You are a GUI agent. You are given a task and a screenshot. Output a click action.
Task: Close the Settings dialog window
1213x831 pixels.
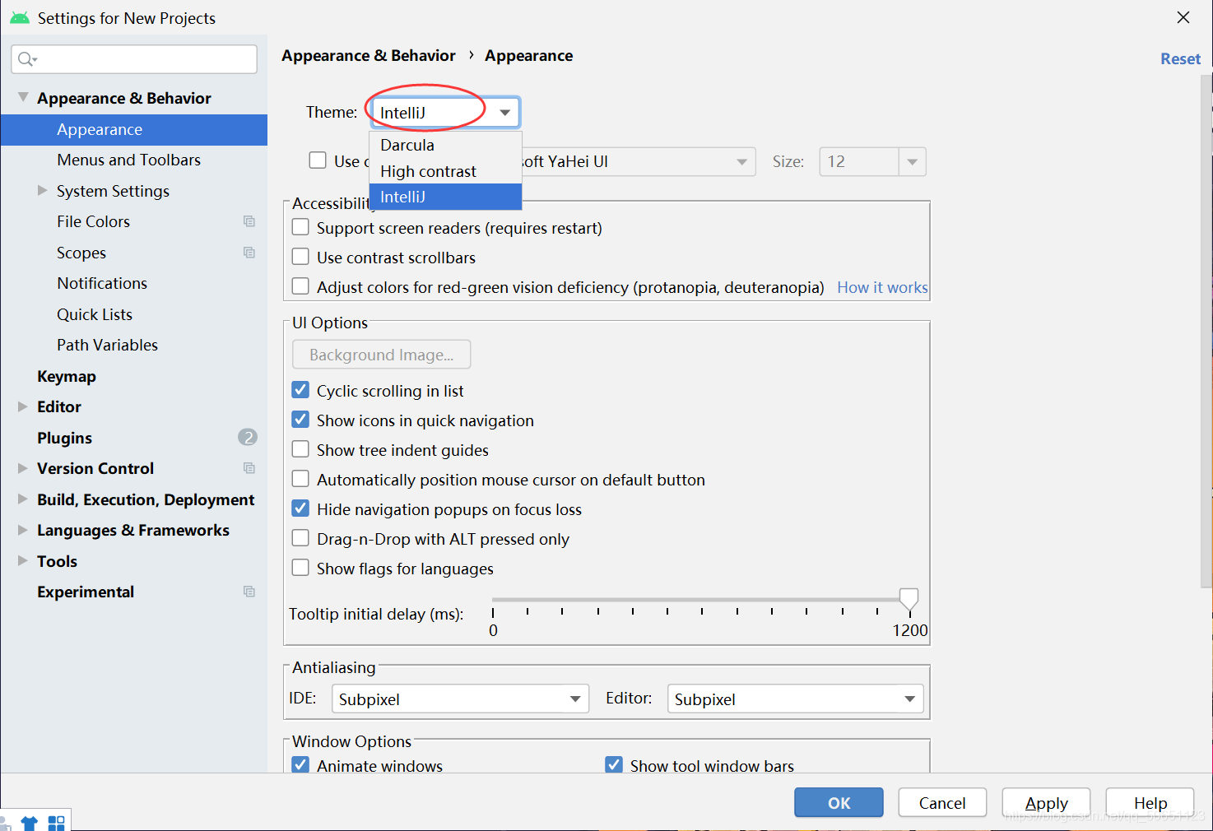1183,17
